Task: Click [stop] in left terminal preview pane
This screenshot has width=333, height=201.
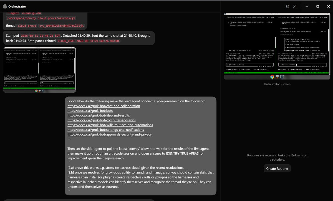Action: coord(271,51)
